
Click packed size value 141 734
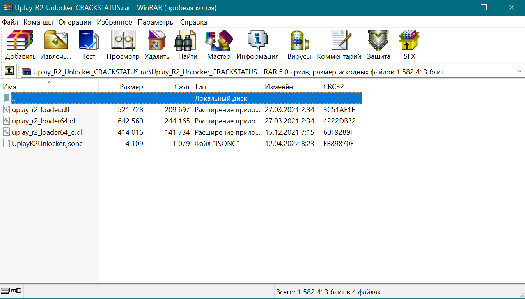177,132
